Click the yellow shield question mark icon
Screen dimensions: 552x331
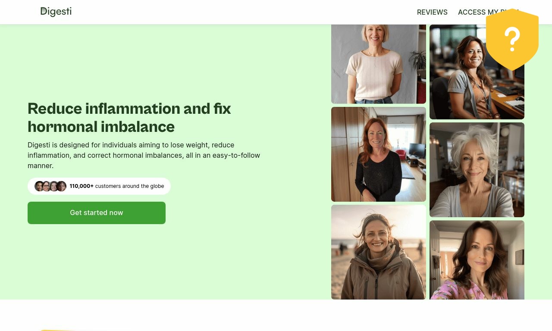pos(512,39)
